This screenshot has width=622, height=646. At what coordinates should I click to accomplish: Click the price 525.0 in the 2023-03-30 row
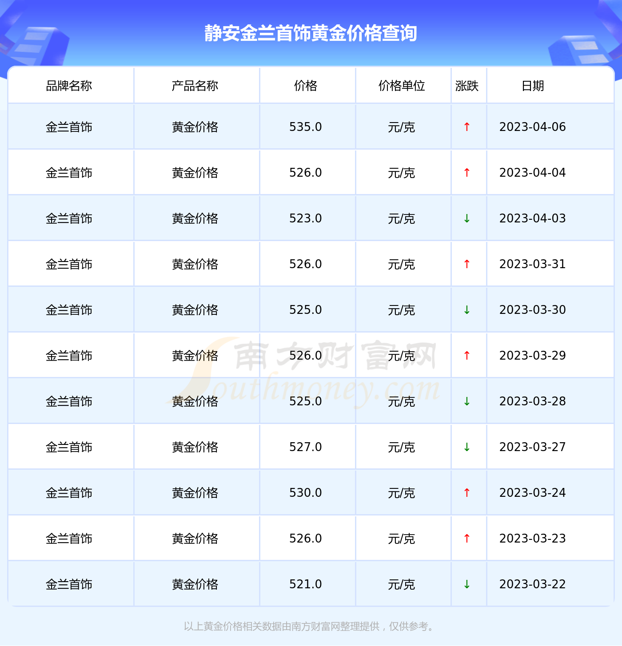coord(306,310)
